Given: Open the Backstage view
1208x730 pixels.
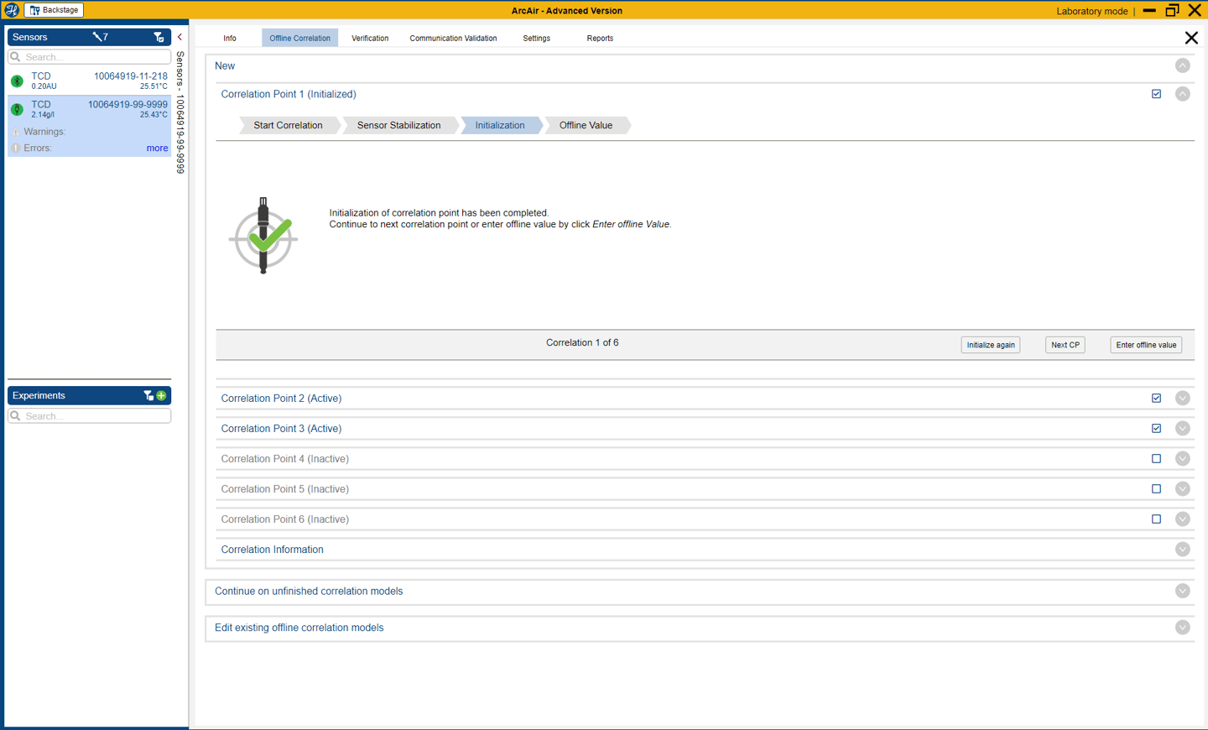Looking at the screenshot, I should (54, 10).
